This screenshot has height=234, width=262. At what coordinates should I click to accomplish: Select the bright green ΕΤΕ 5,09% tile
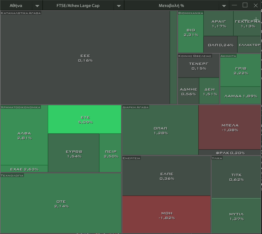85,119
